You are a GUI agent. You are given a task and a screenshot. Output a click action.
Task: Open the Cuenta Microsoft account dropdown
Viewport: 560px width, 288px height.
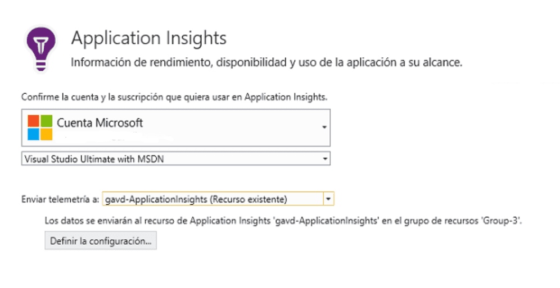(176, 127)
